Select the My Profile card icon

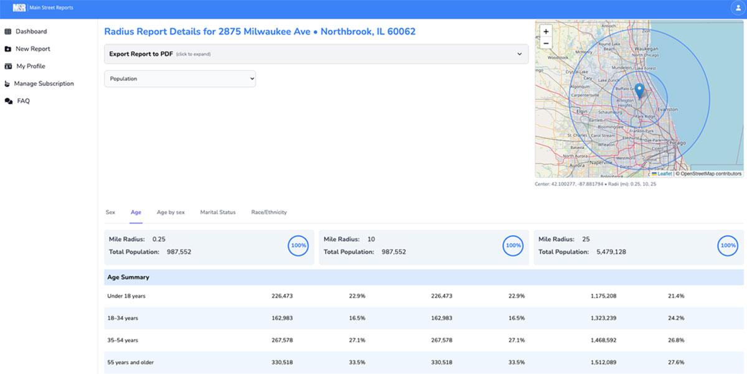[x=9, y=66]
